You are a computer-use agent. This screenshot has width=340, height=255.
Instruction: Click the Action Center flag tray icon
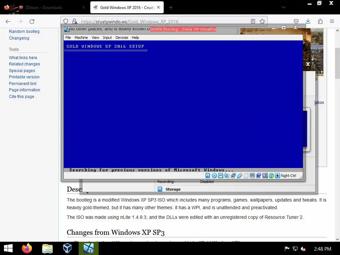287,248
